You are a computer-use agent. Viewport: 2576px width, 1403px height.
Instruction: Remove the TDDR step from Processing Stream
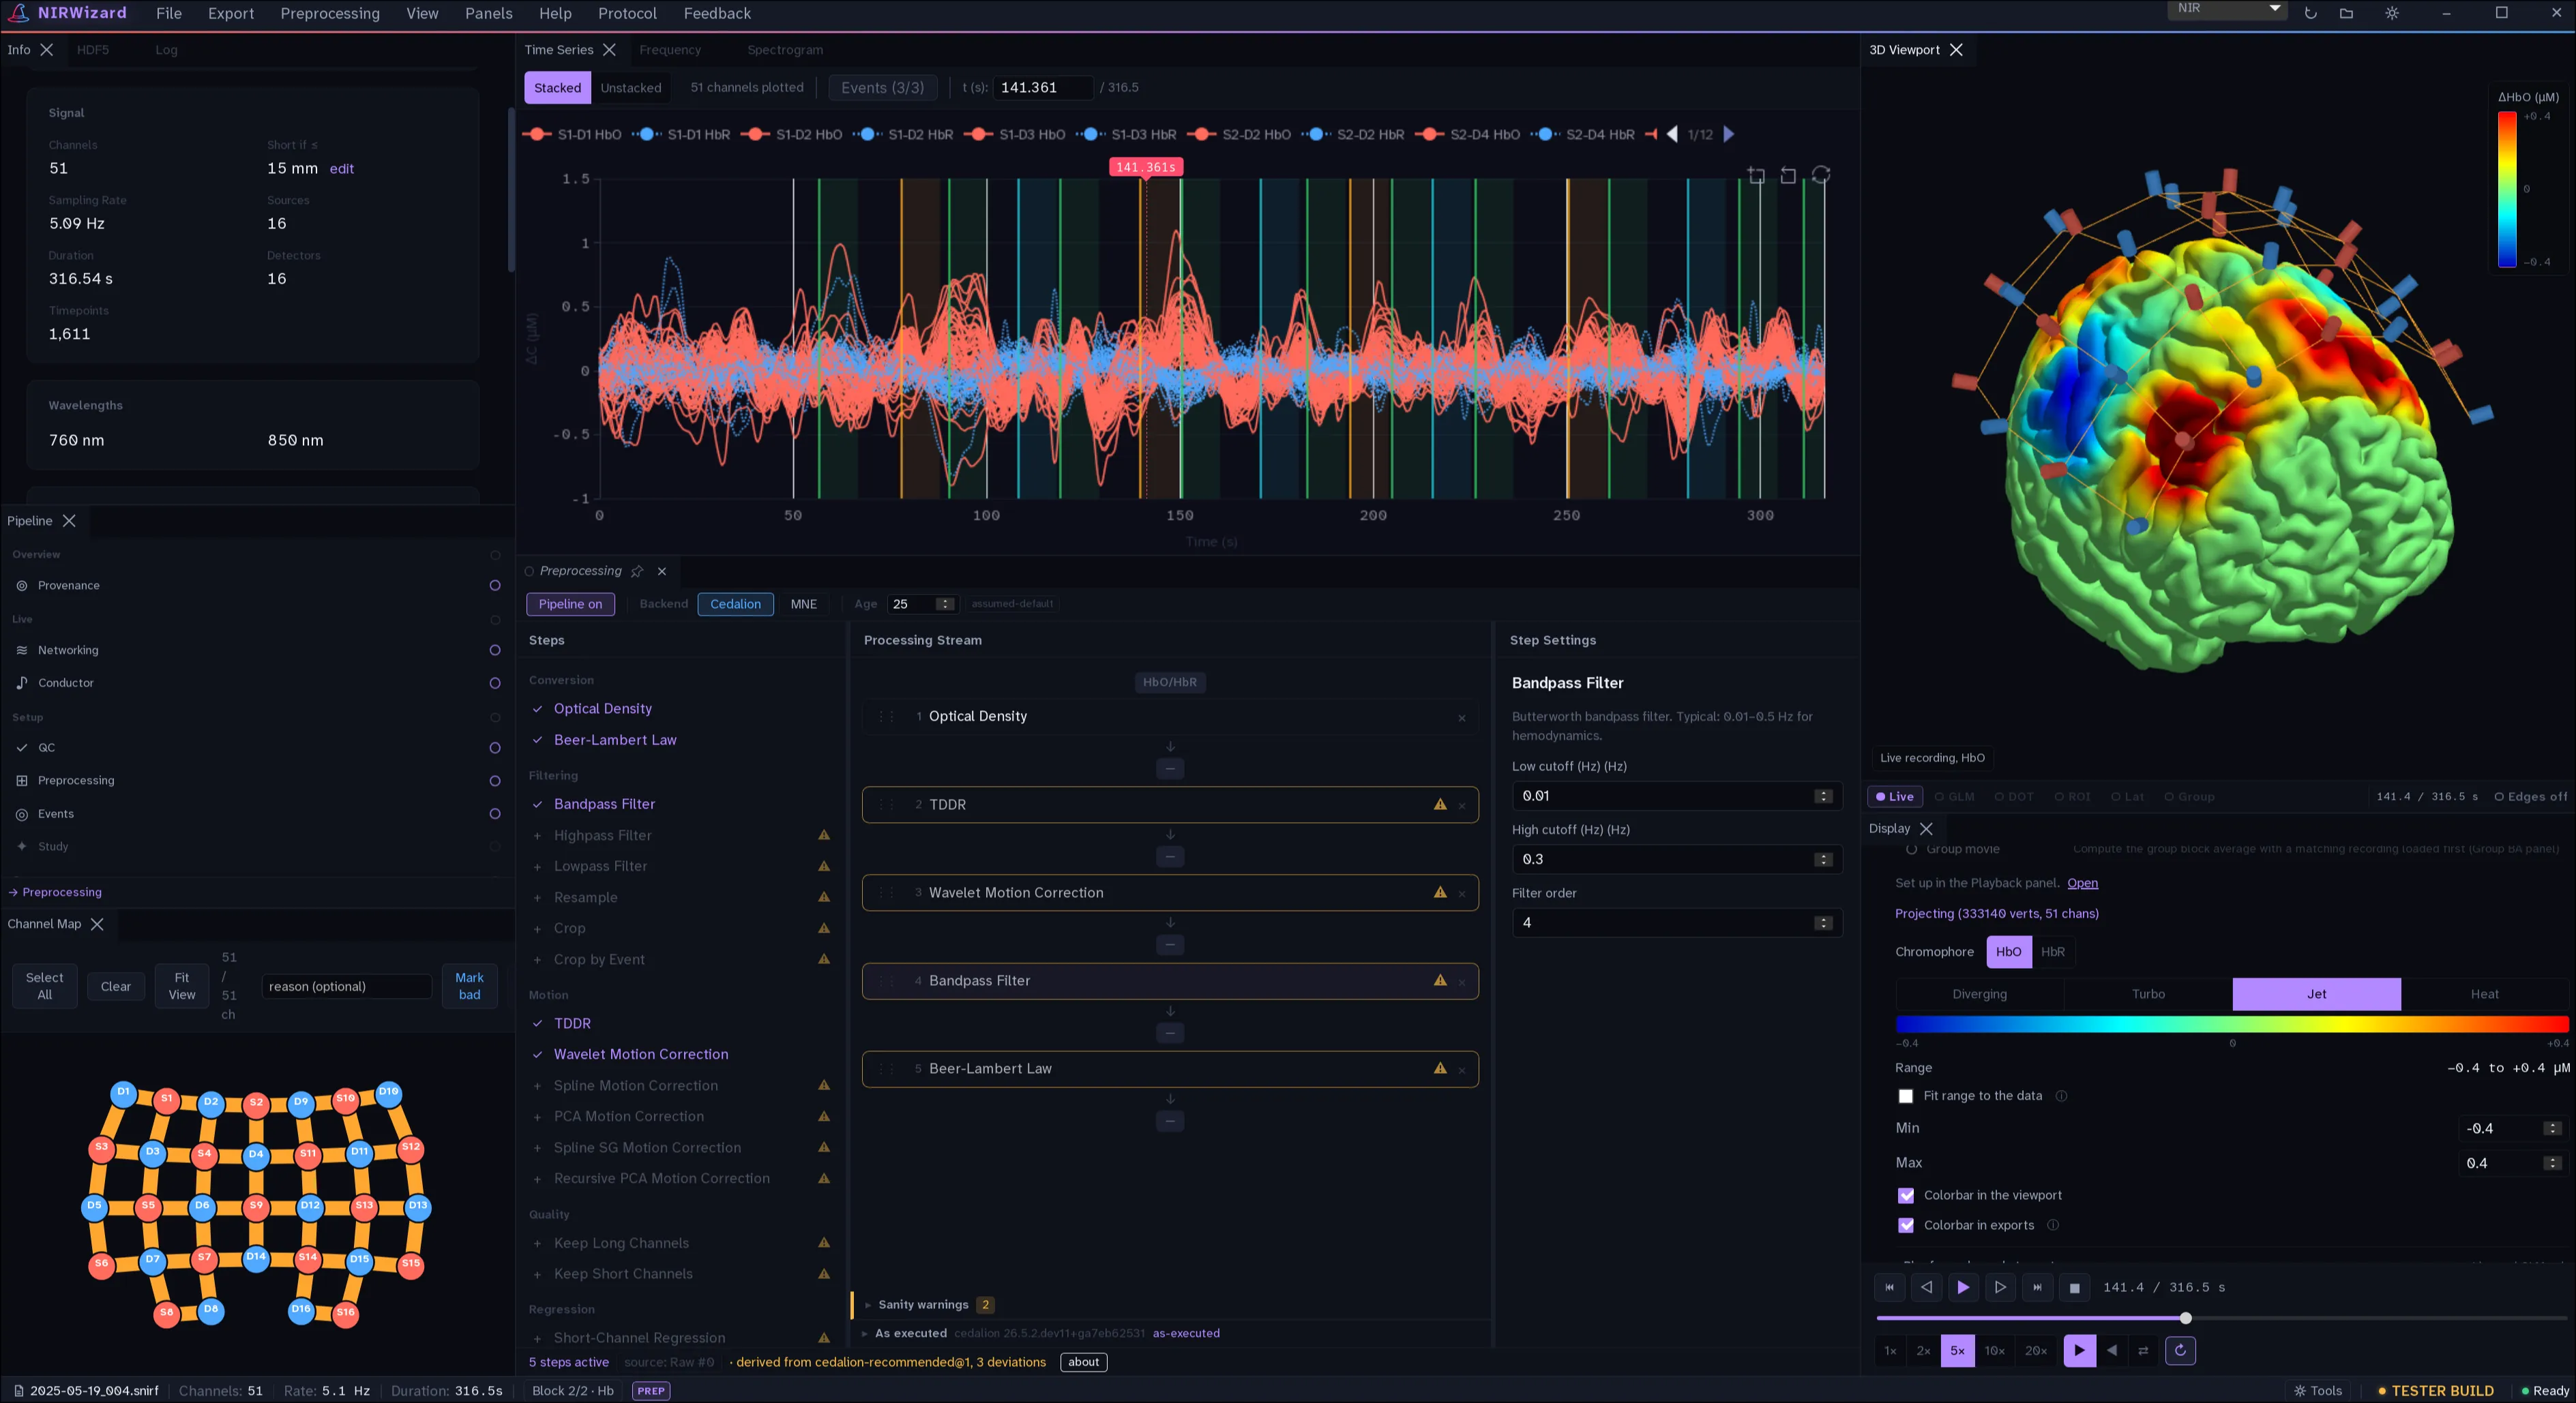pyautogui.click(x=1462, y=805)
